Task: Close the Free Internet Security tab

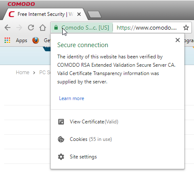Action: (79, 14)
